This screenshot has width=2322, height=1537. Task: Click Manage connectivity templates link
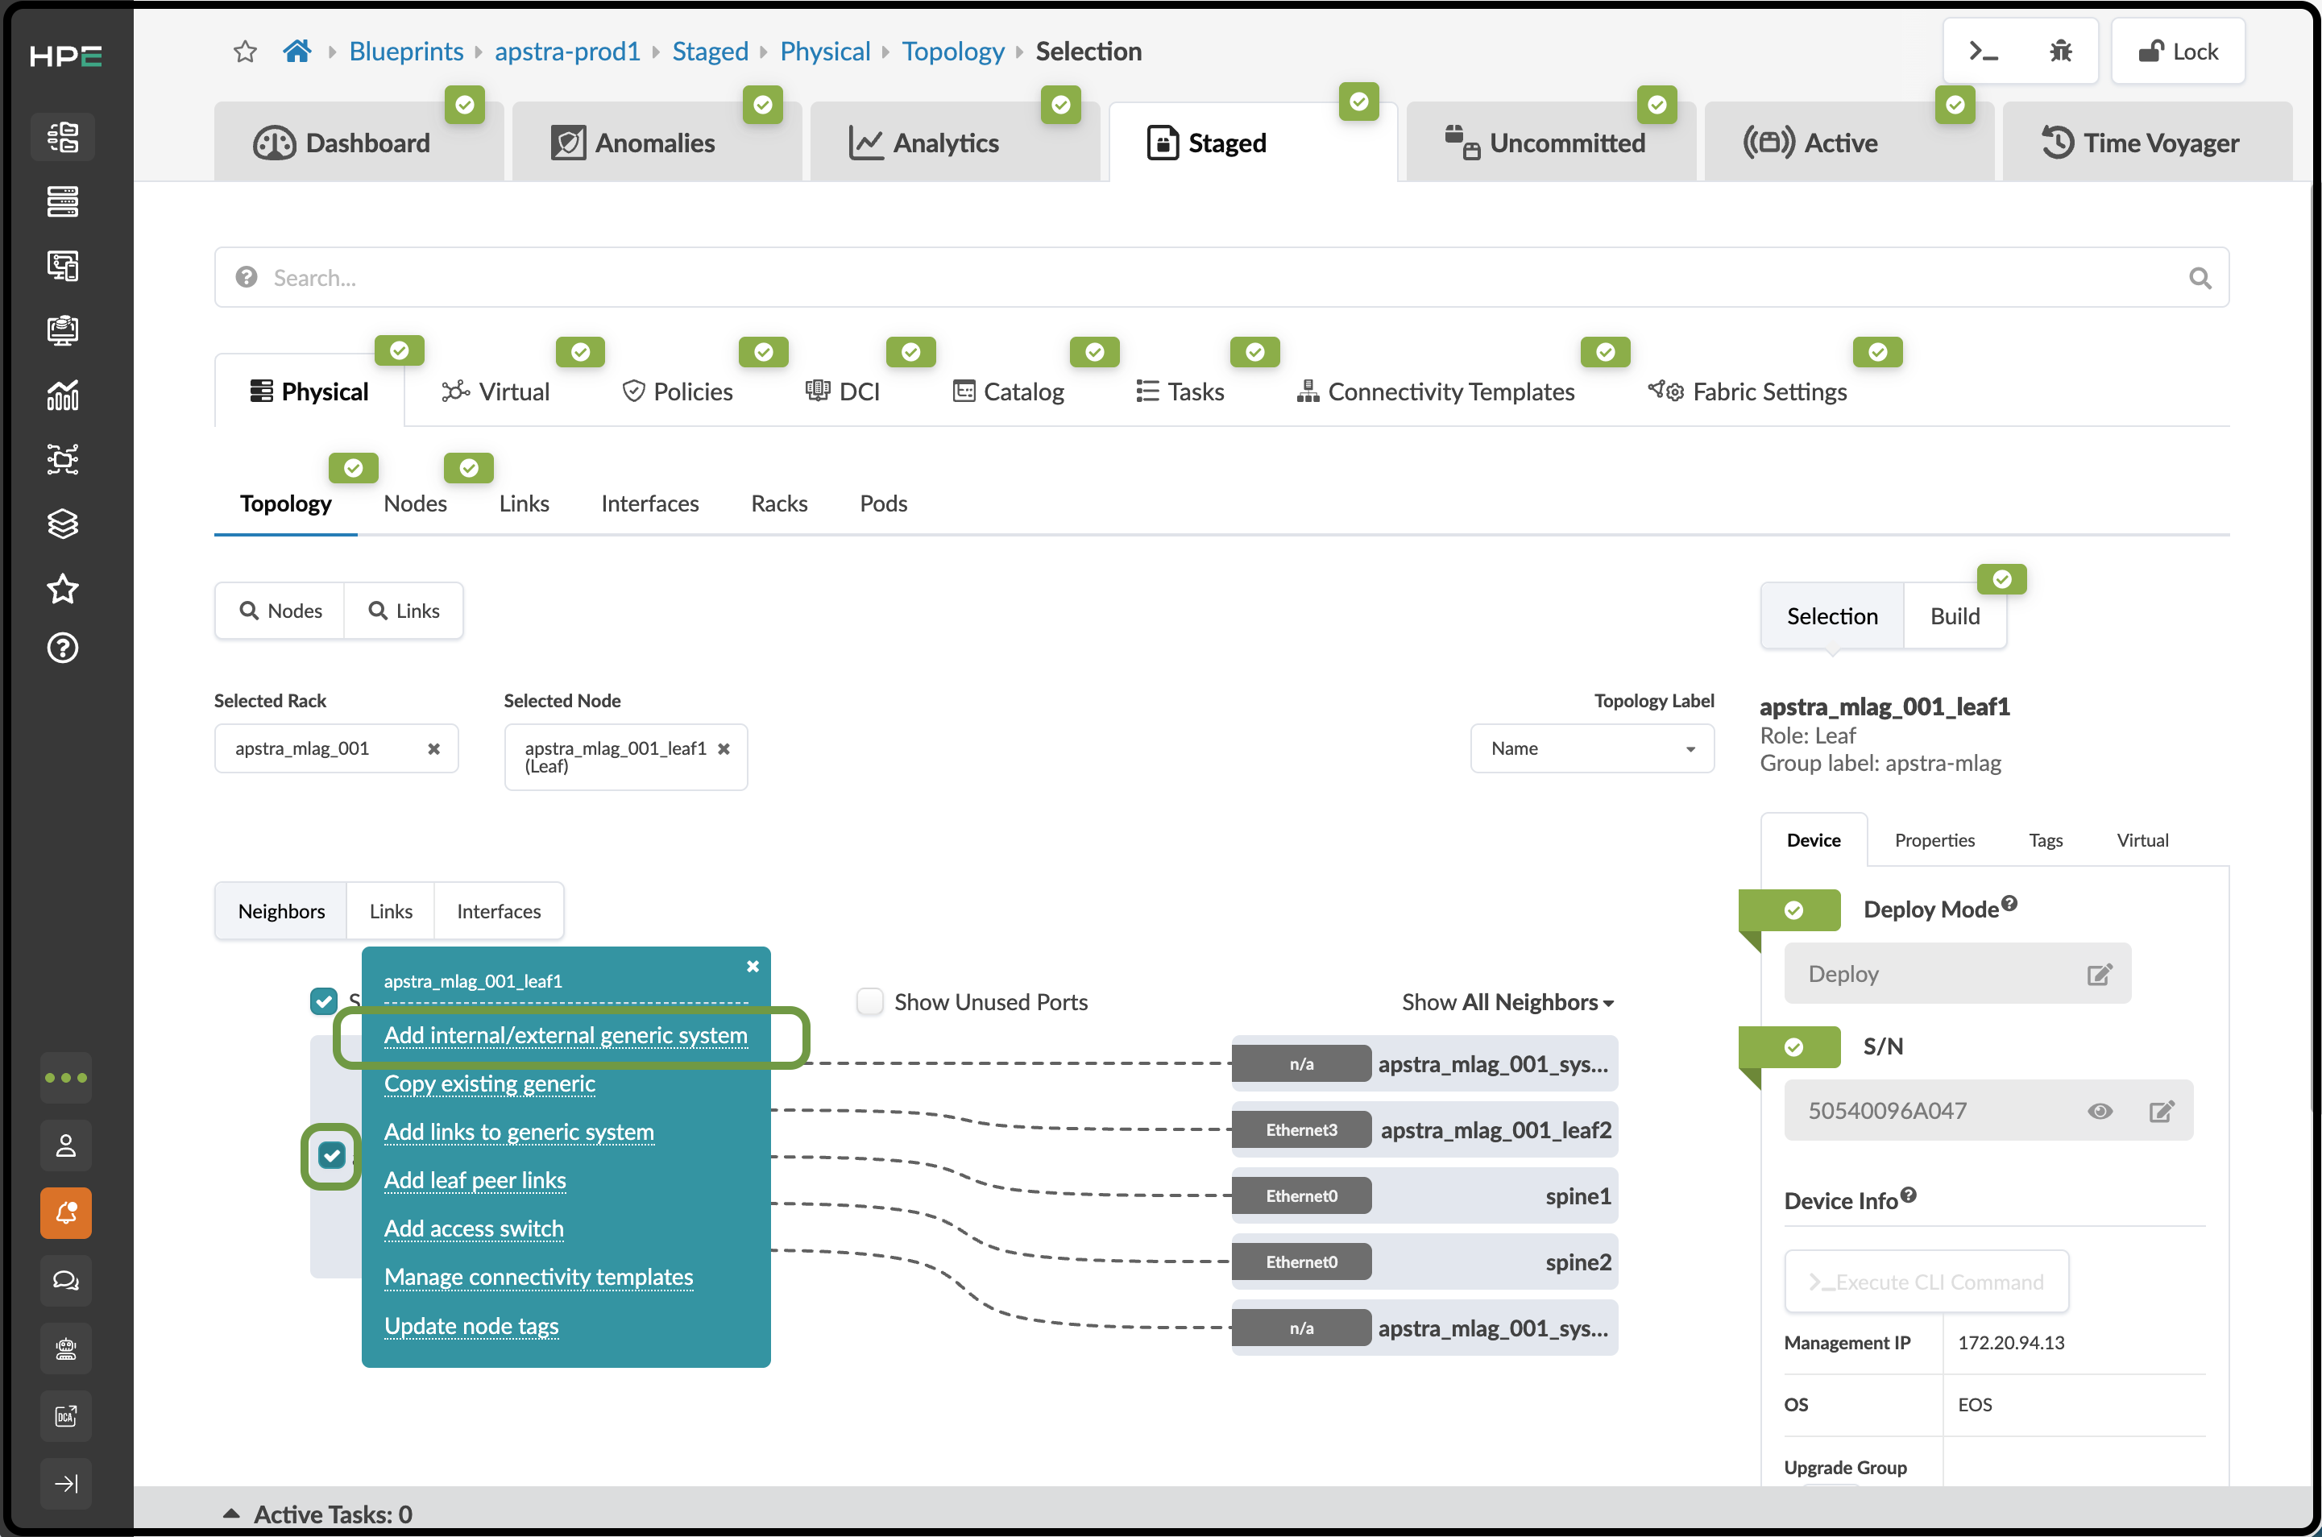538,1278
